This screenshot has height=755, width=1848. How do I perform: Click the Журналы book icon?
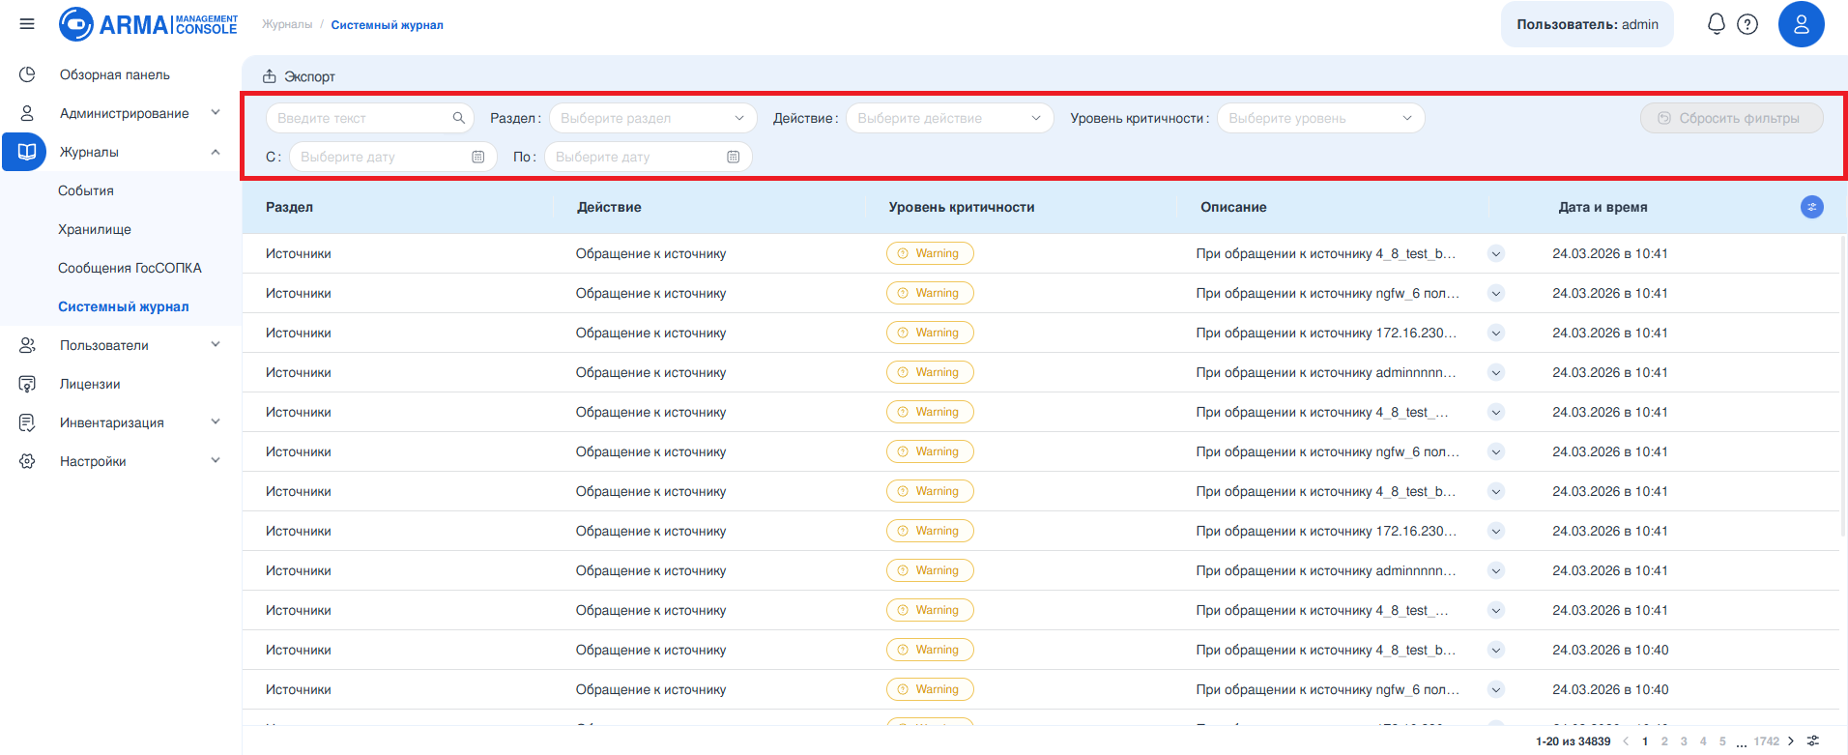(27, 152)
